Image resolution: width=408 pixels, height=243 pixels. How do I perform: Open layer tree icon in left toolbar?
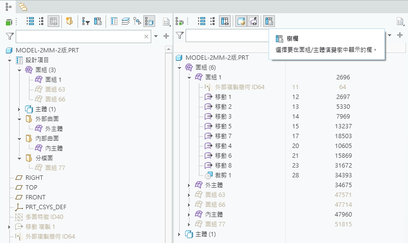(126, 21)
